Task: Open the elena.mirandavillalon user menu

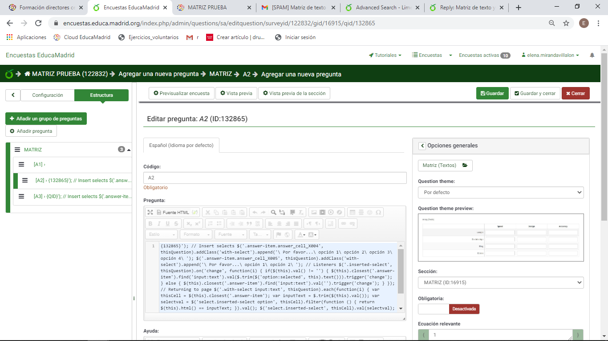Action: (x=551, y=55)
